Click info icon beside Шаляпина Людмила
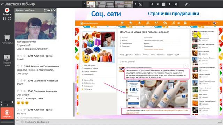The width and height of the screenshot is (223, 125). point(24,81)
